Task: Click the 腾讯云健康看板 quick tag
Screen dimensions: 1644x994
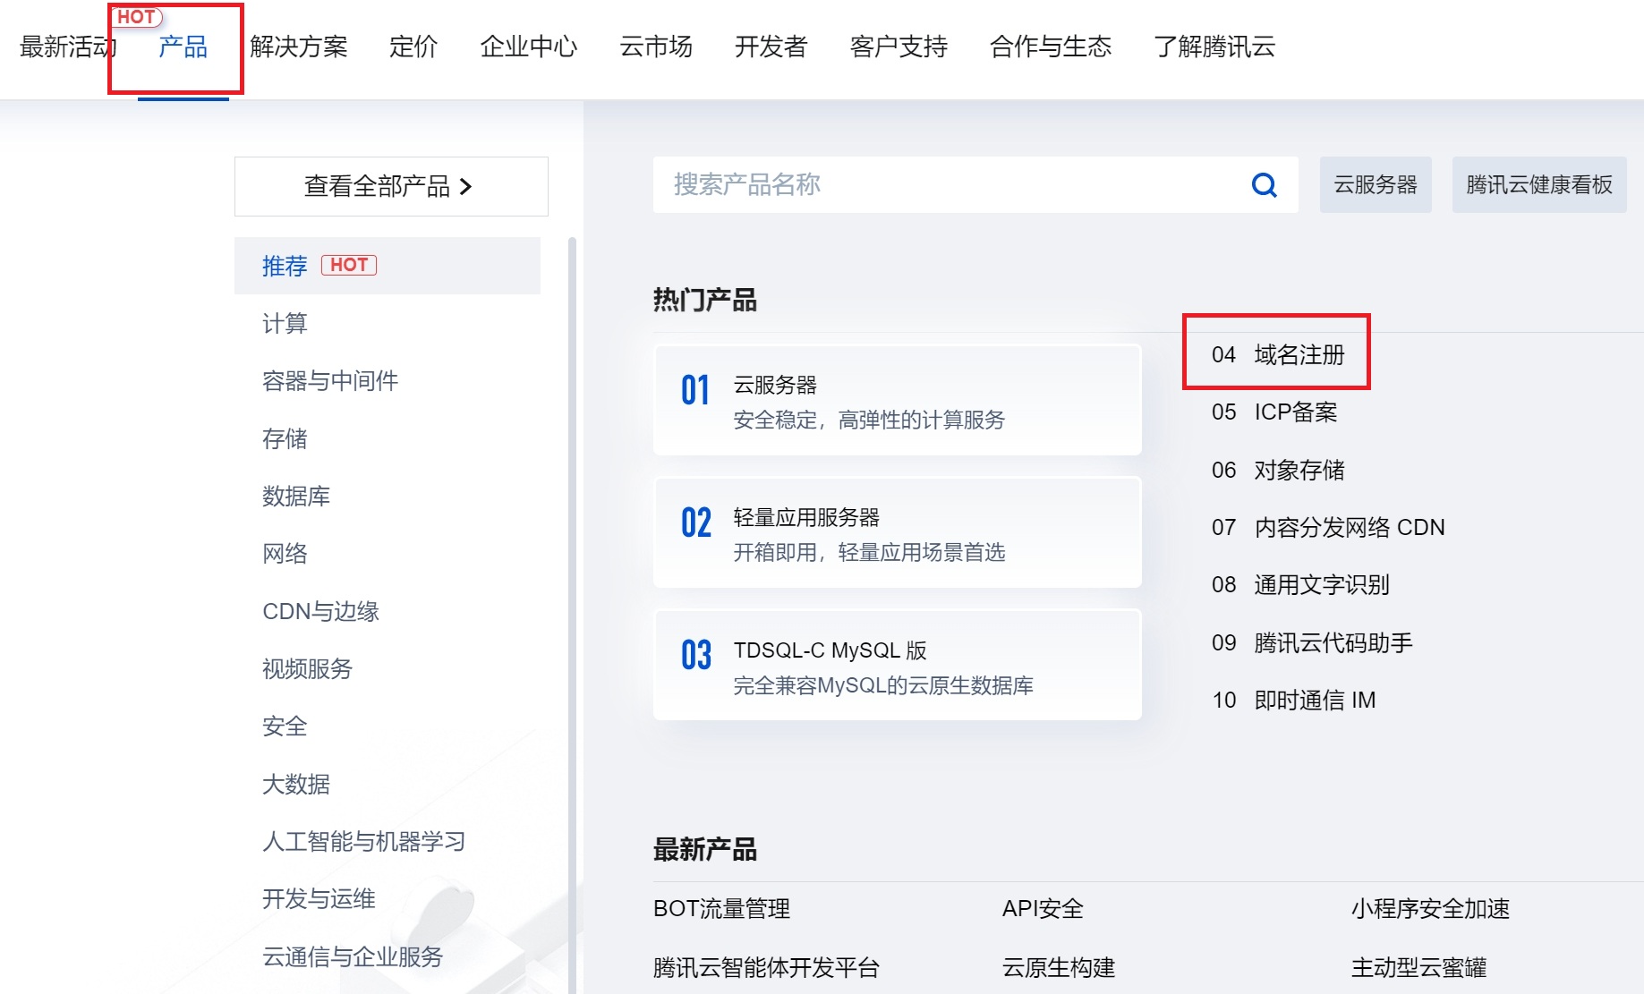Action: [x=1539, y=185]
